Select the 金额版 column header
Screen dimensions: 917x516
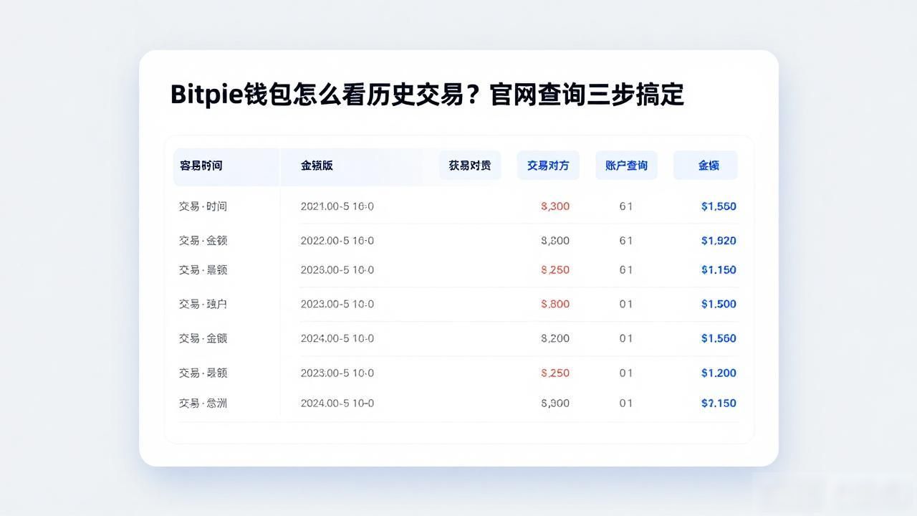(317, 166)
